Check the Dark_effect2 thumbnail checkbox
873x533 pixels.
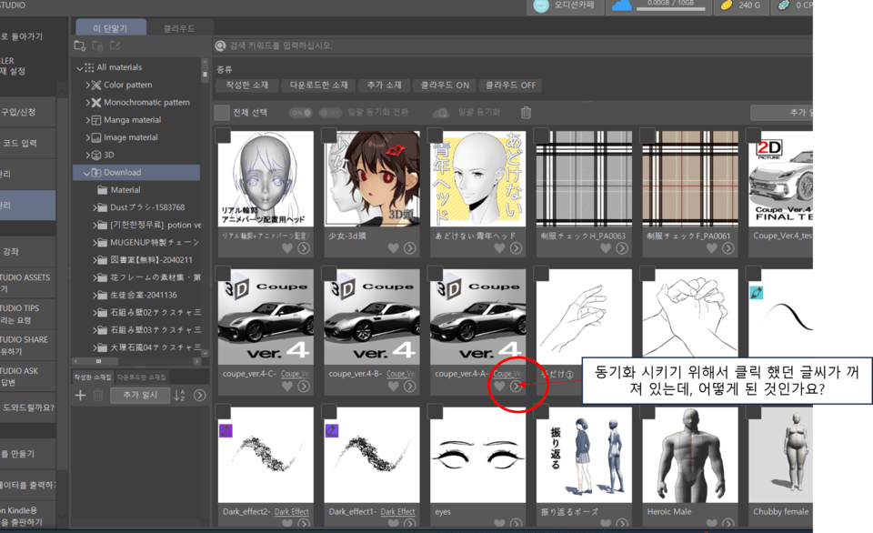pos(224,411)
